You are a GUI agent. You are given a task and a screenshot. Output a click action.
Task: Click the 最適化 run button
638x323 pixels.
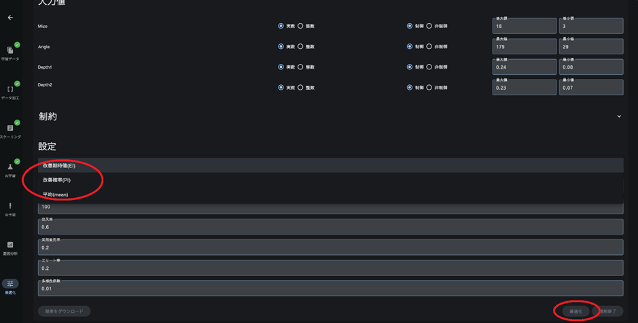575,311
